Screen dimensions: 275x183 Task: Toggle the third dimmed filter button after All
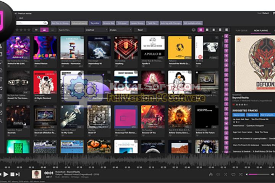(52, 30)
